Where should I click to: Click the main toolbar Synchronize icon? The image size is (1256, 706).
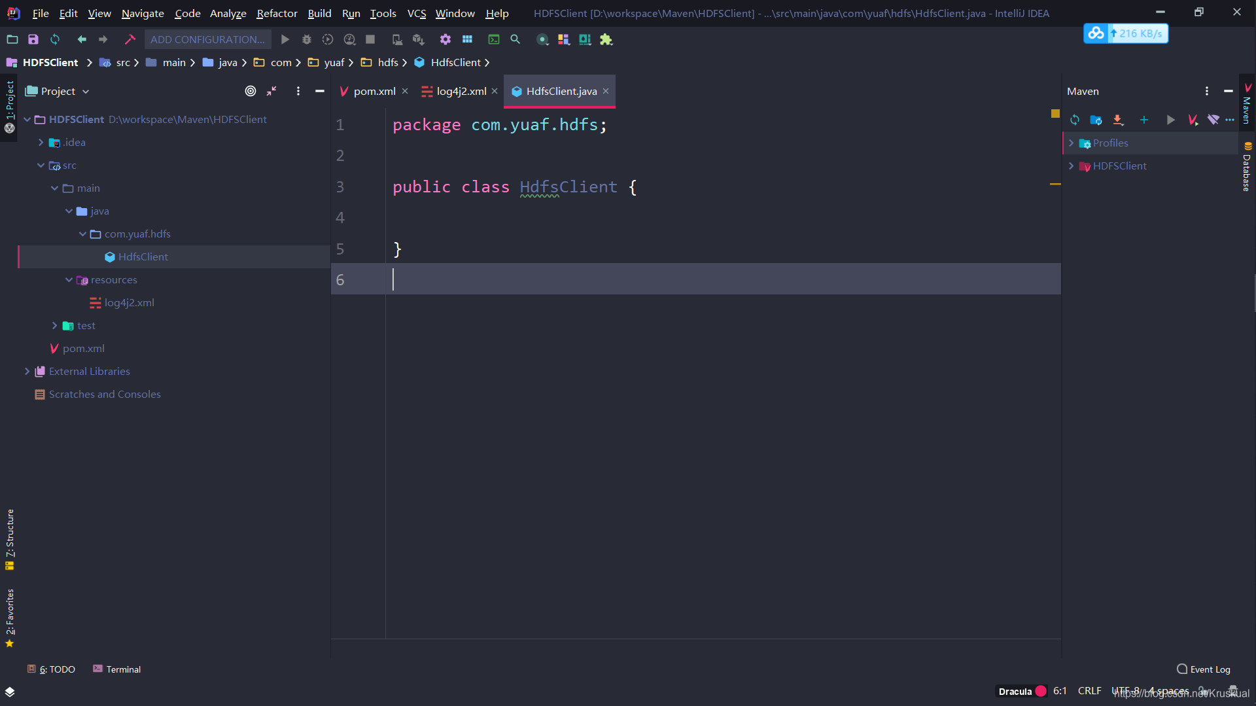click(x=55, y=39)
